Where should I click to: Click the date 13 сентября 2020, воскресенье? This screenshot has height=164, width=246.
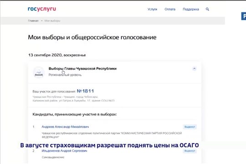coord(57,55)
